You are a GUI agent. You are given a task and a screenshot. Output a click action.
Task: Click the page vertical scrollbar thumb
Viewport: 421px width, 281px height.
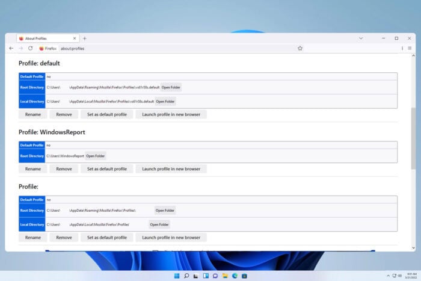413,138
